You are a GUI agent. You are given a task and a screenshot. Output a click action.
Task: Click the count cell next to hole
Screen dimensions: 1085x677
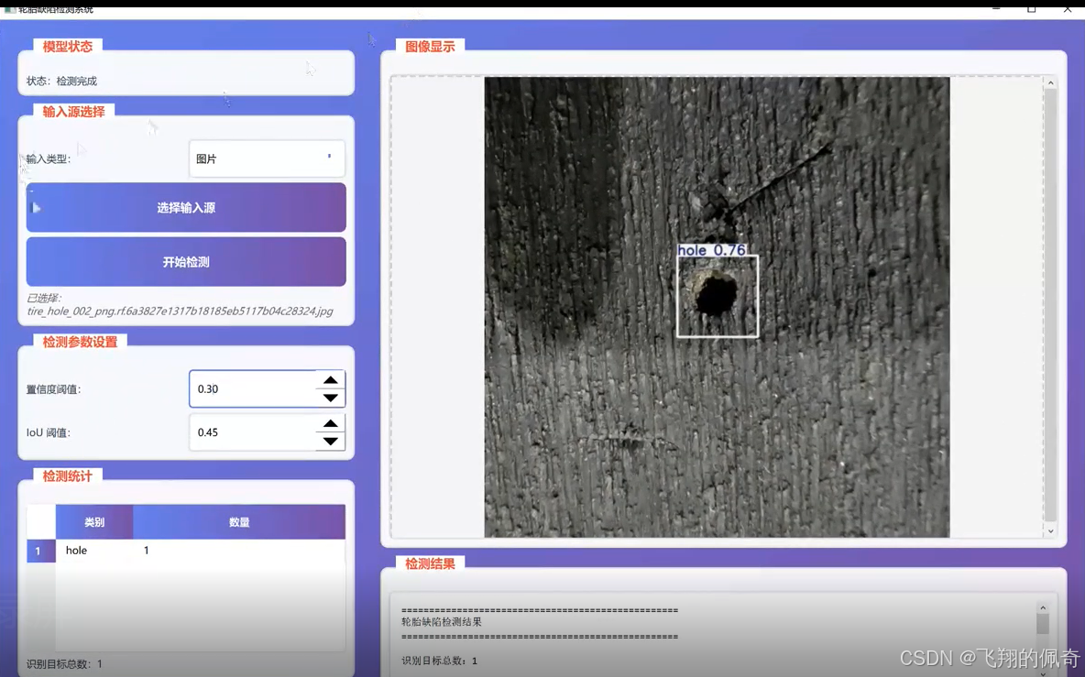click(x=239, y=551)
